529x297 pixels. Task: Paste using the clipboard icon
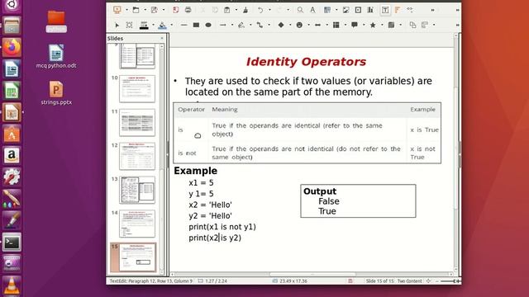[x=227, y=10]
